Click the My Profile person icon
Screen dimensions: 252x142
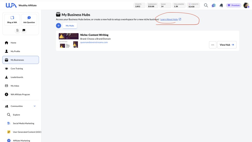tap(6, 51)
